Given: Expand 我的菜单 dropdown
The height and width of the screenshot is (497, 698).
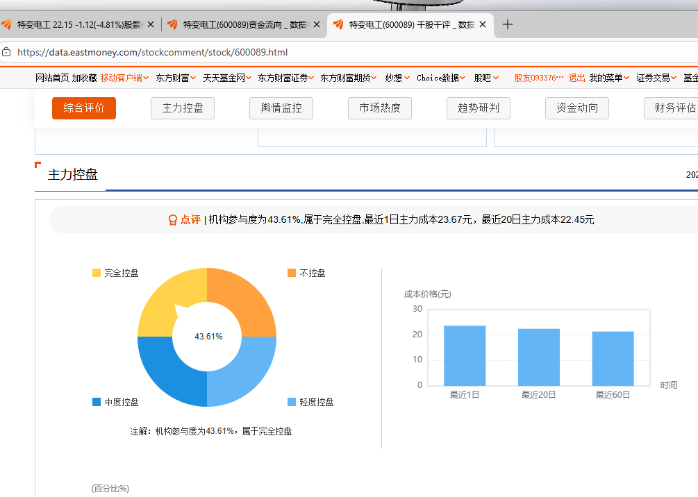Looking at the screenshot, I should [609, 78].
